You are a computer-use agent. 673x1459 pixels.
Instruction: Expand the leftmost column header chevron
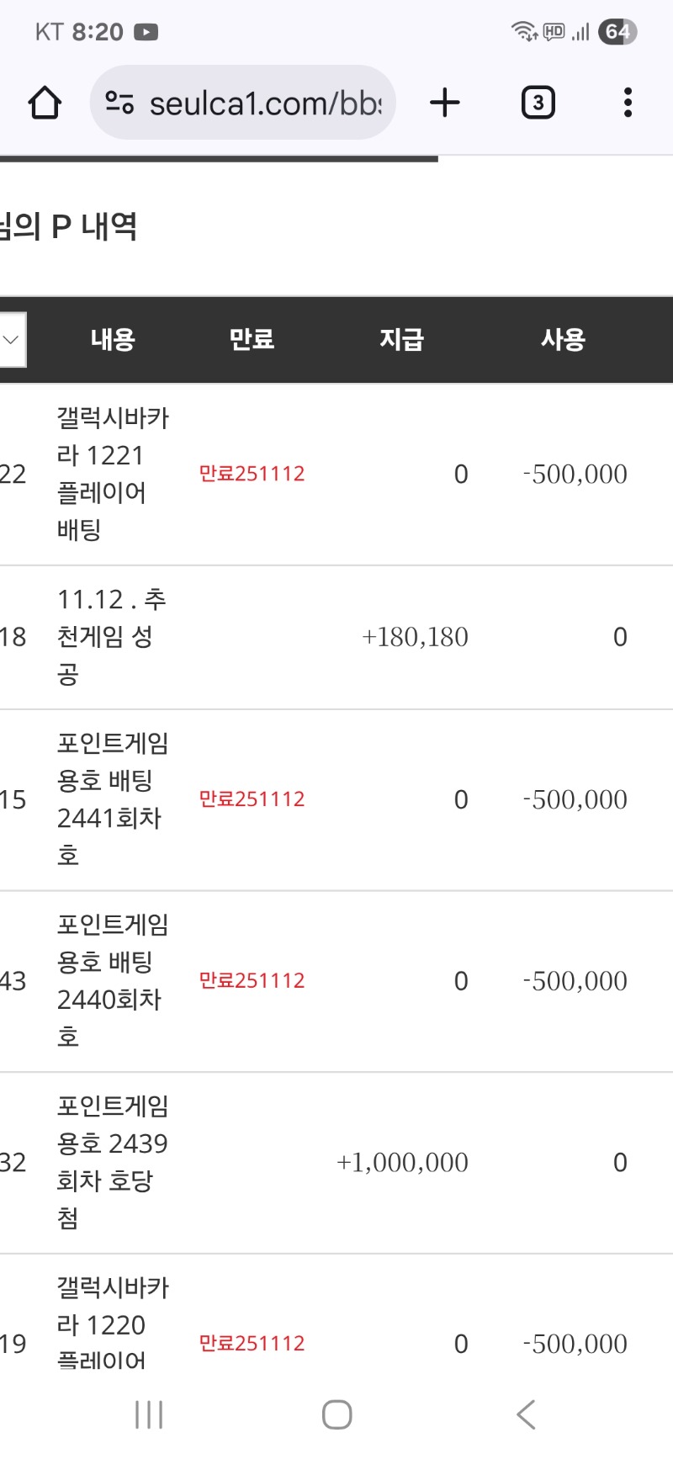pos(10,340)
